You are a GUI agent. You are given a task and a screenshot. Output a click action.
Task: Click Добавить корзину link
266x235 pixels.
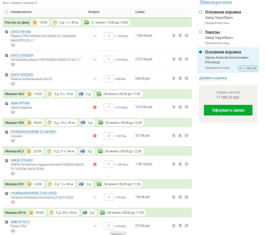(x=213, y=78)
